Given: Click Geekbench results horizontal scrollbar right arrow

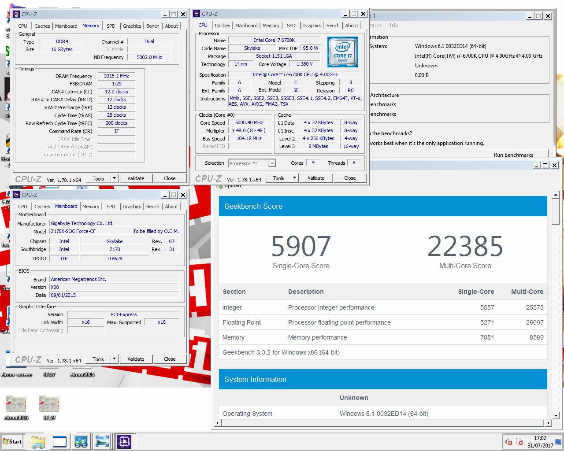Looking at the screenshot, I should [x=548, y=423].
